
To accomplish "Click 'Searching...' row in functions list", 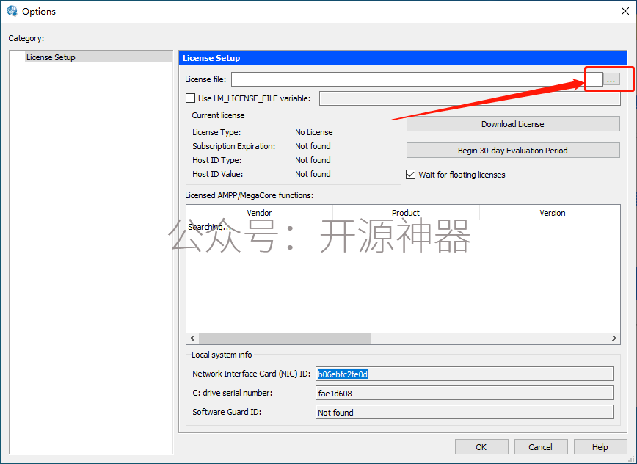I will [x=209, y=227].
